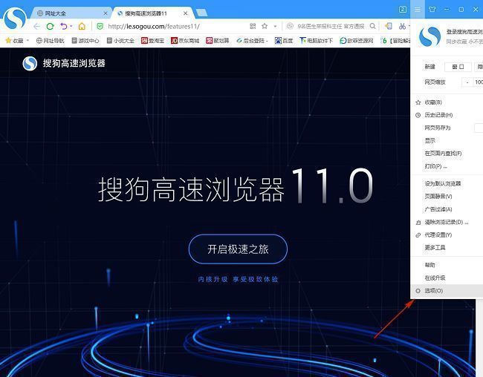Select 页面静音(V) menu item
This screenshot has height=377, width=483.
[447, 197]
